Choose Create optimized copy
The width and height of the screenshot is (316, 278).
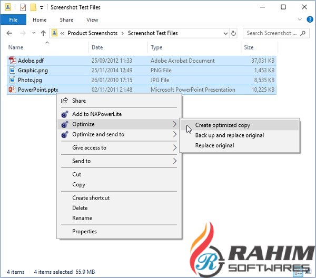click(x=240, y=125)
